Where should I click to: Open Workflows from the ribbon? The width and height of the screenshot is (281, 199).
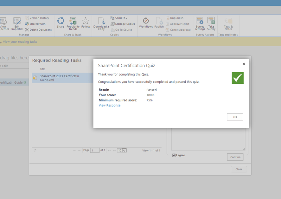(x=146, y=22)
